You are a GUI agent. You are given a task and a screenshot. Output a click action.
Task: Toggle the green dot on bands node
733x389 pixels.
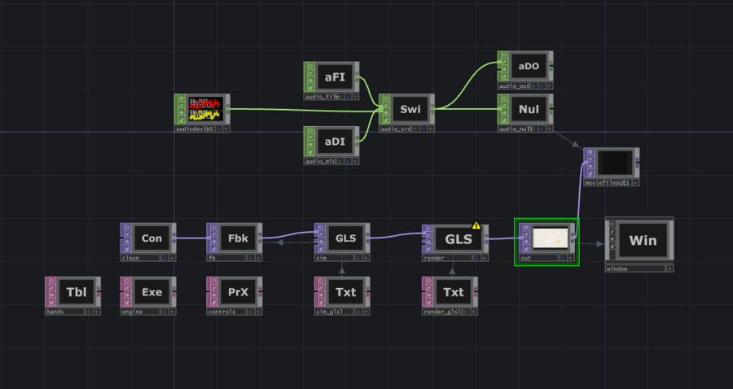(x=90, y=312)
